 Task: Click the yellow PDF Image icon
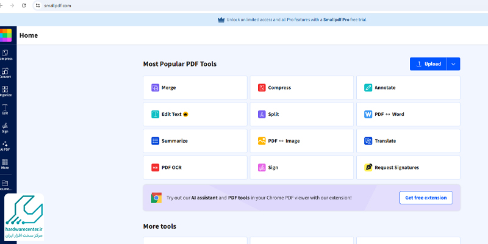pos(262,141)
